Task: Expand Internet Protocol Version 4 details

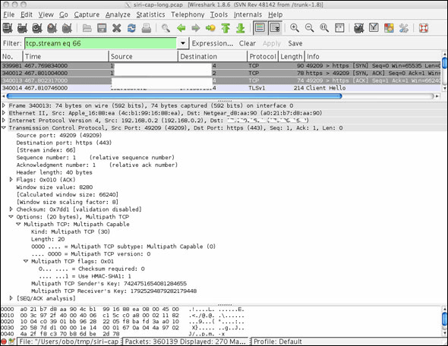Action: tap(4, 121)
